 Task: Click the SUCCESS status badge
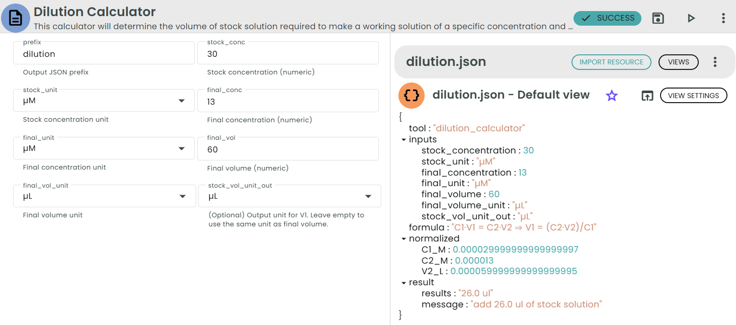pyautogui.click(x=607, y=18)
